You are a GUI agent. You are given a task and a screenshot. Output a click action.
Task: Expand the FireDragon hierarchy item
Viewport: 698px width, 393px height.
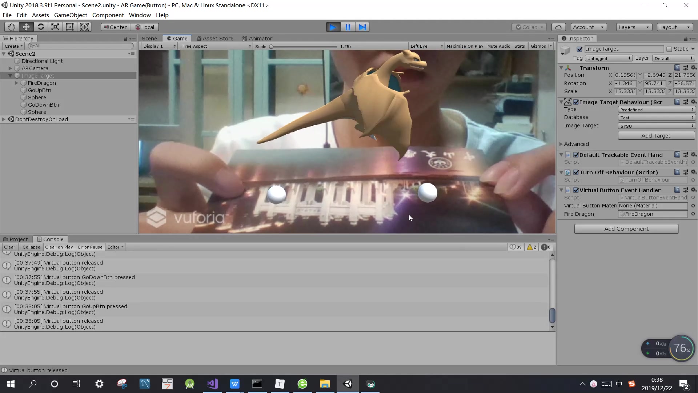point(16,83)
